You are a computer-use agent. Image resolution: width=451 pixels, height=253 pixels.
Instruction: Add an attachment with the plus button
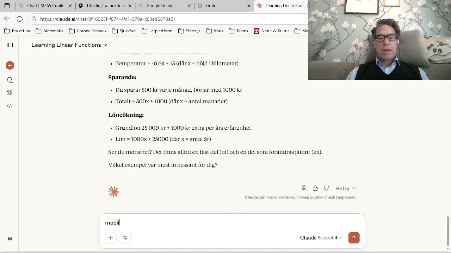coord(111,238)
